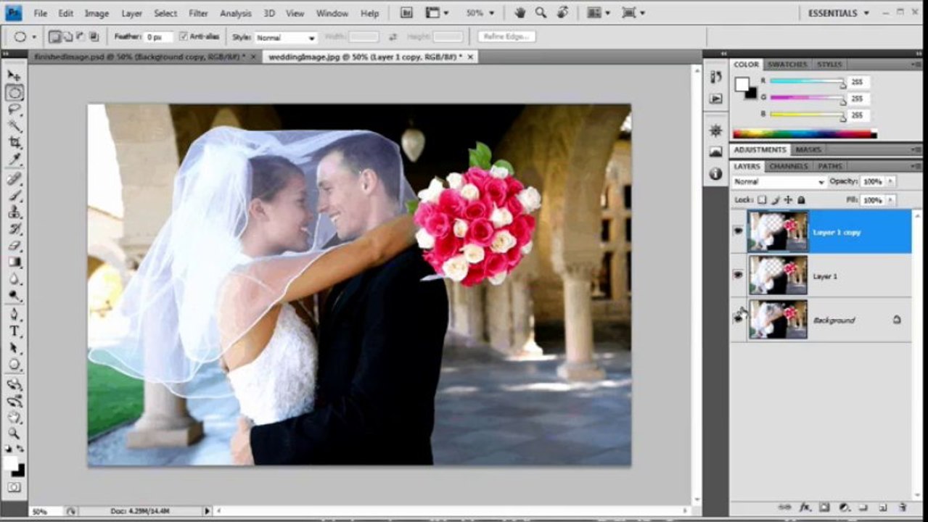Open the View Extras dropdown
This screenshot has width=928, height=522.
tap(437, 13)
